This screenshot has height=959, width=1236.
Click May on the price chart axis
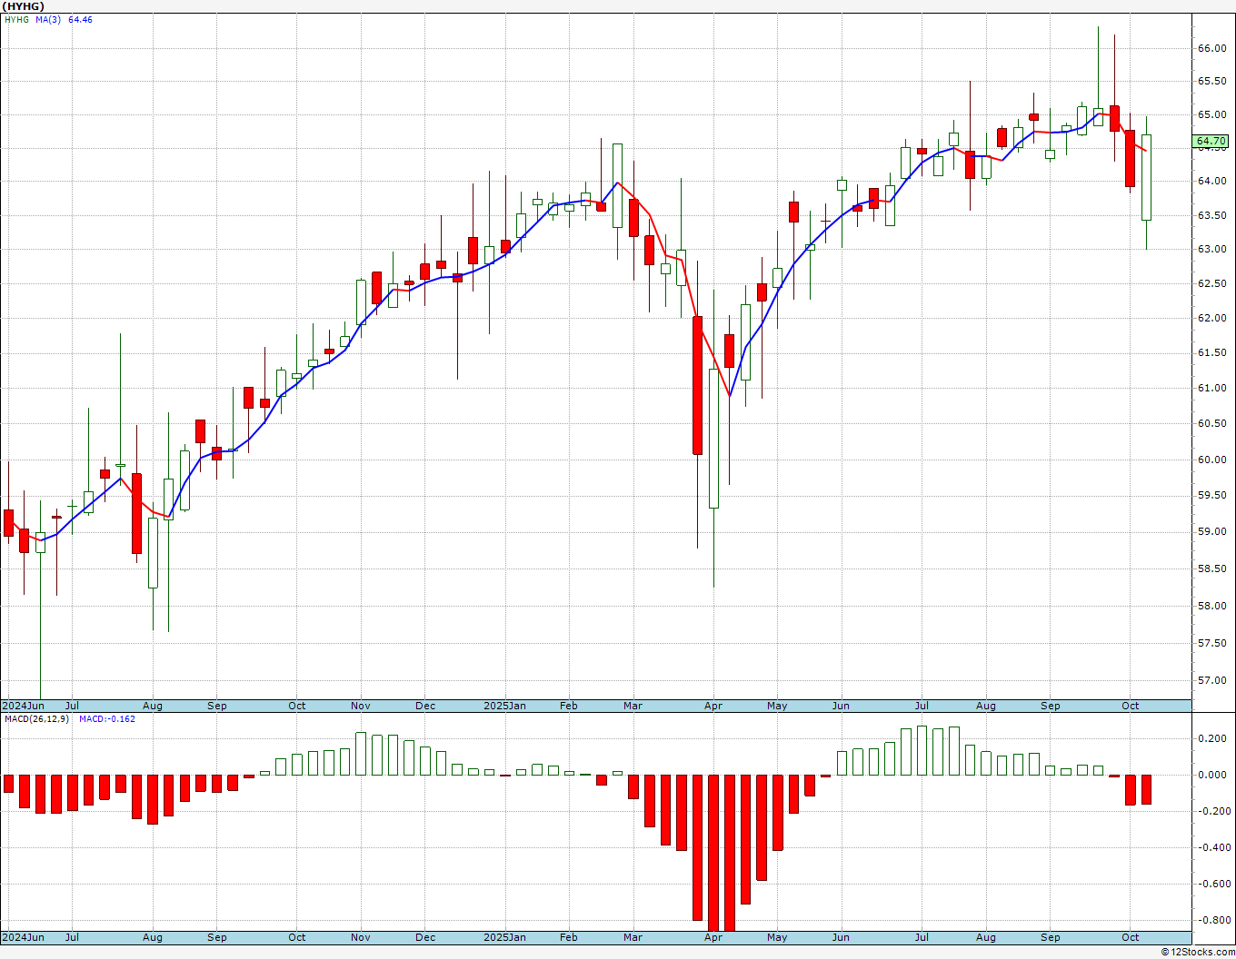tap(777, 706)
